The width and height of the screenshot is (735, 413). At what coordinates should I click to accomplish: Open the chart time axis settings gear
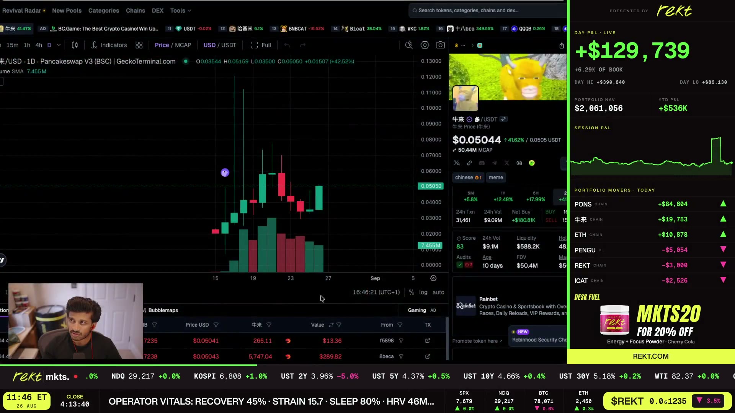[x=433, y=278]
